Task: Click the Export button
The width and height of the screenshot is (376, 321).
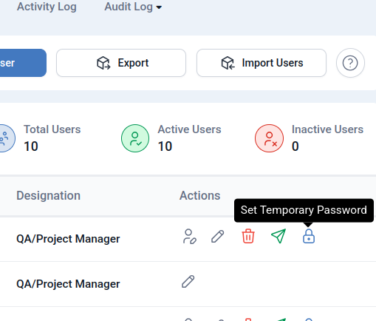Action: tap(121, 63)
